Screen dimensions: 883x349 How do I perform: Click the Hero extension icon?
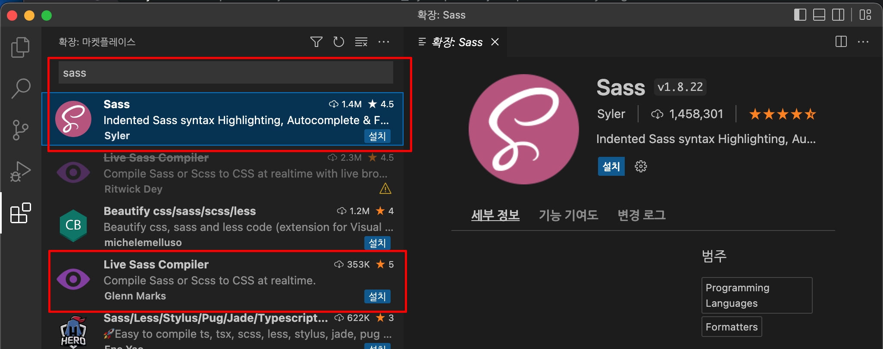pos(73,332)
